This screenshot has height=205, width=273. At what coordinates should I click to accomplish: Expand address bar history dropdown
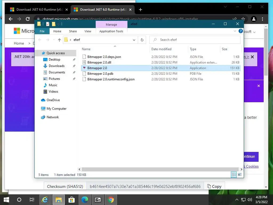click(x=134, y=40)
